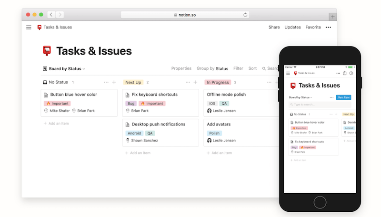Expand Board by Status dropdown on the phone
This screenshot has width=381, height=217.
[301, 97]
